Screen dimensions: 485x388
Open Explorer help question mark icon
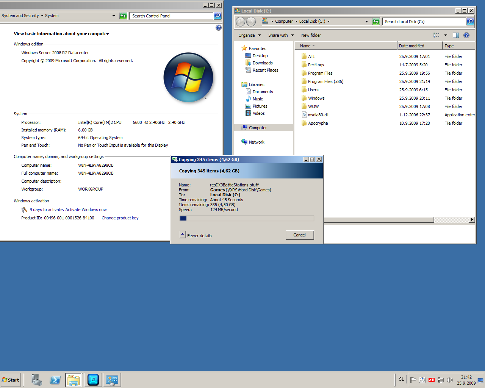pos(466,35)
